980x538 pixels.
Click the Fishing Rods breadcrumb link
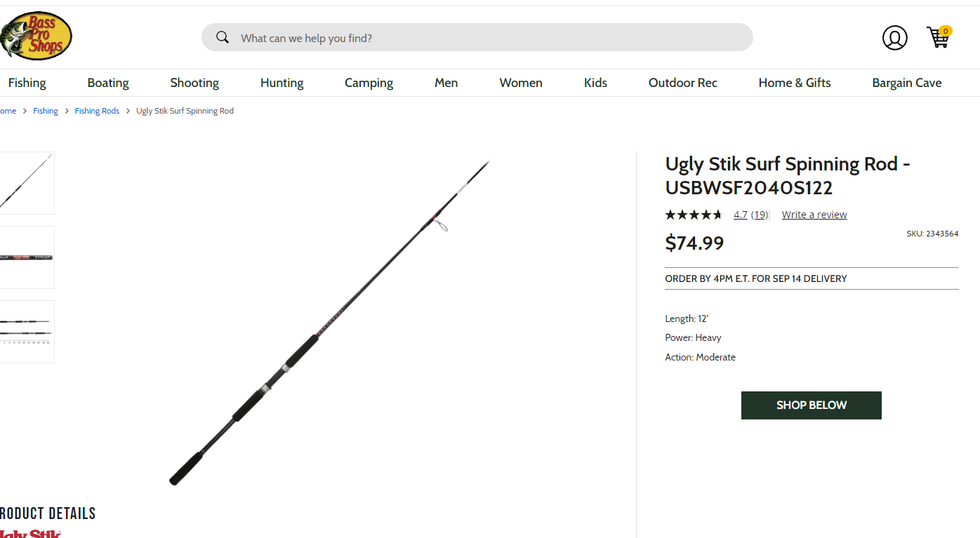coord(97,111)
